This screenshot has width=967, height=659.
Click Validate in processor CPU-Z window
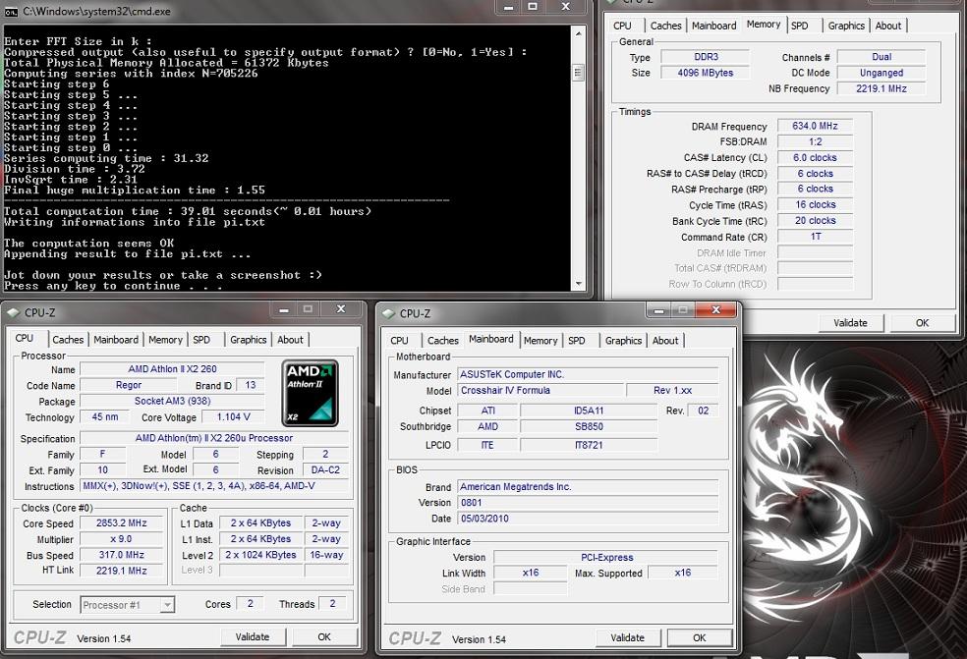[253, 636]
